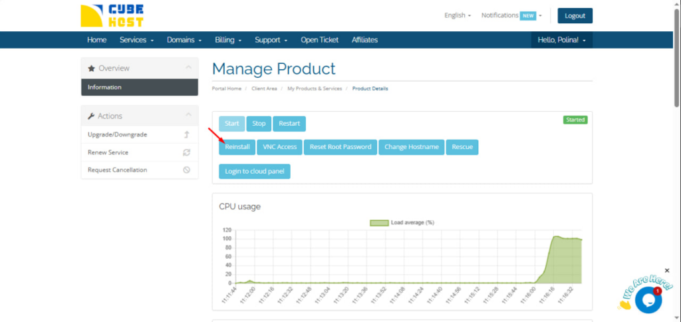Open the Notifications dropdown
Screen dimensions: 681x322
point(511,15)
